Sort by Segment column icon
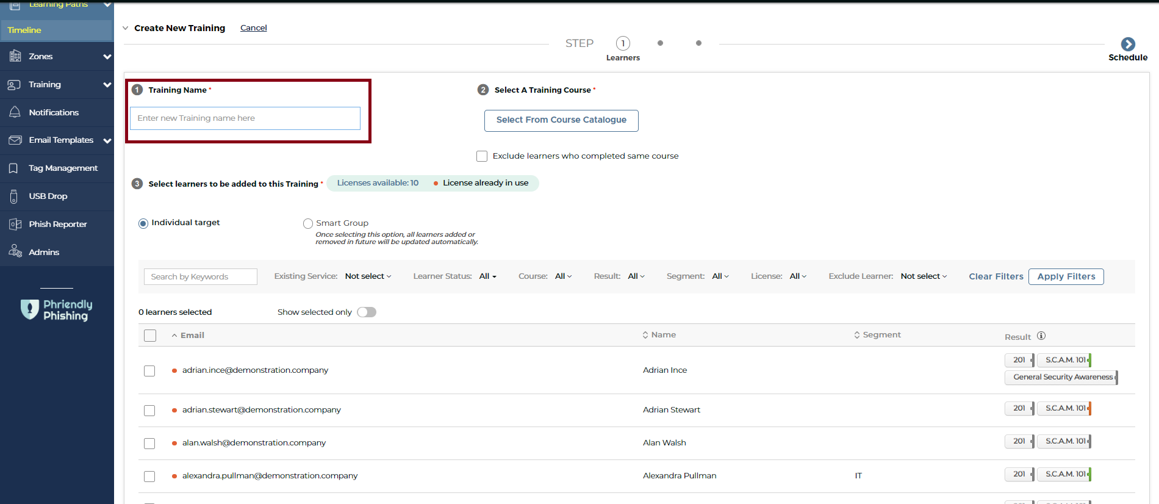 [857, 335]
